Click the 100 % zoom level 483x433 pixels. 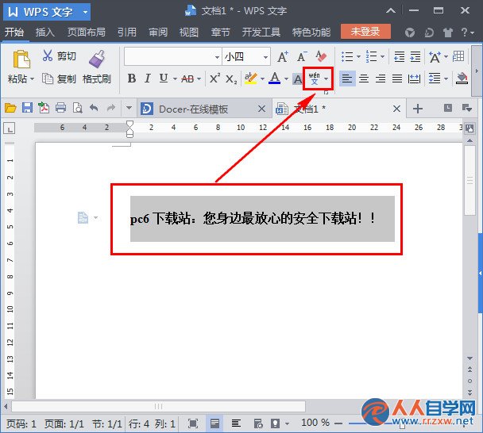pyautogui.click(x=315, y=423)
